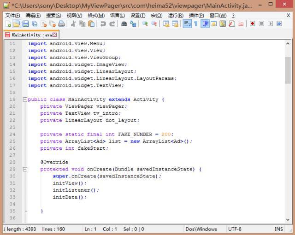Screen dimensions: 295x235
Task: Cut selection using scissors icon
Action: [73, 24]
